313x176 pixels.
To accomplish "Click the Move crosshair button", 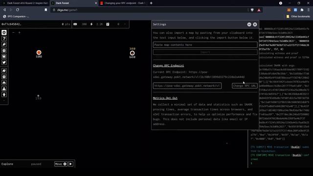I will point(61,164).
